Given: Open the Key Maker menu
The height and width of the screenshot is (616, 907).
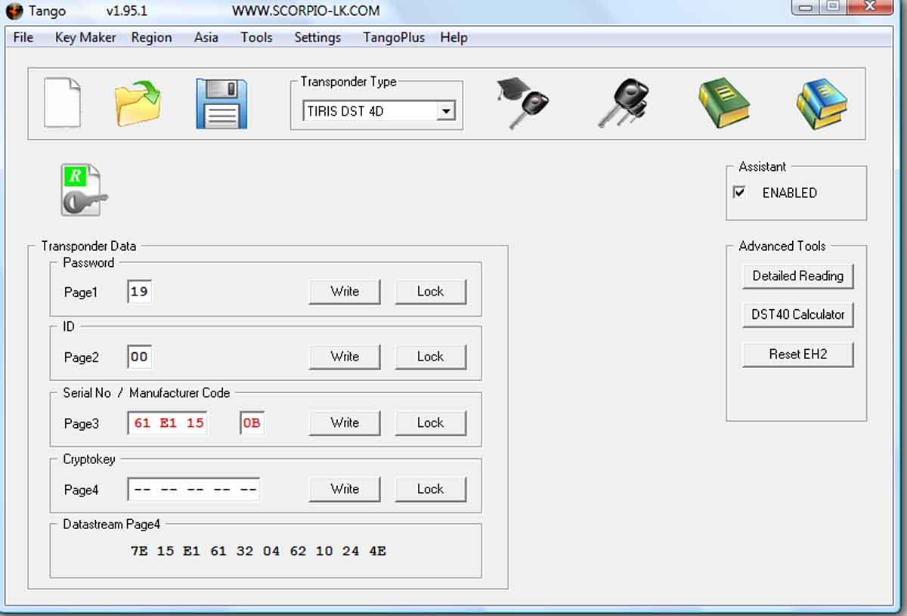Looking at the screenshot, I should (85, 37).
